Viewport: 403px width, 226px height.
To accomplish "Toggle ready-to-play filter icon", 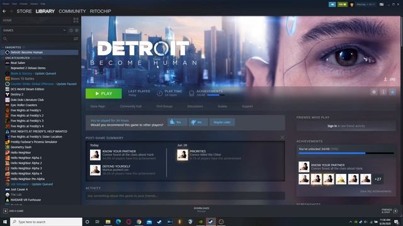I will (77, 30).
